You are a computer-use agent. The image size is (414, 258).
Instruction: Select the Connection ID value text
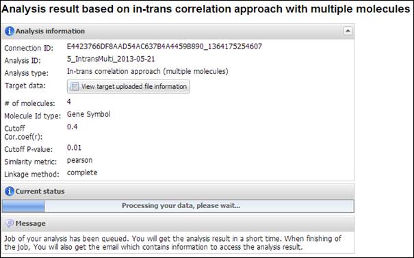point(164,47)
